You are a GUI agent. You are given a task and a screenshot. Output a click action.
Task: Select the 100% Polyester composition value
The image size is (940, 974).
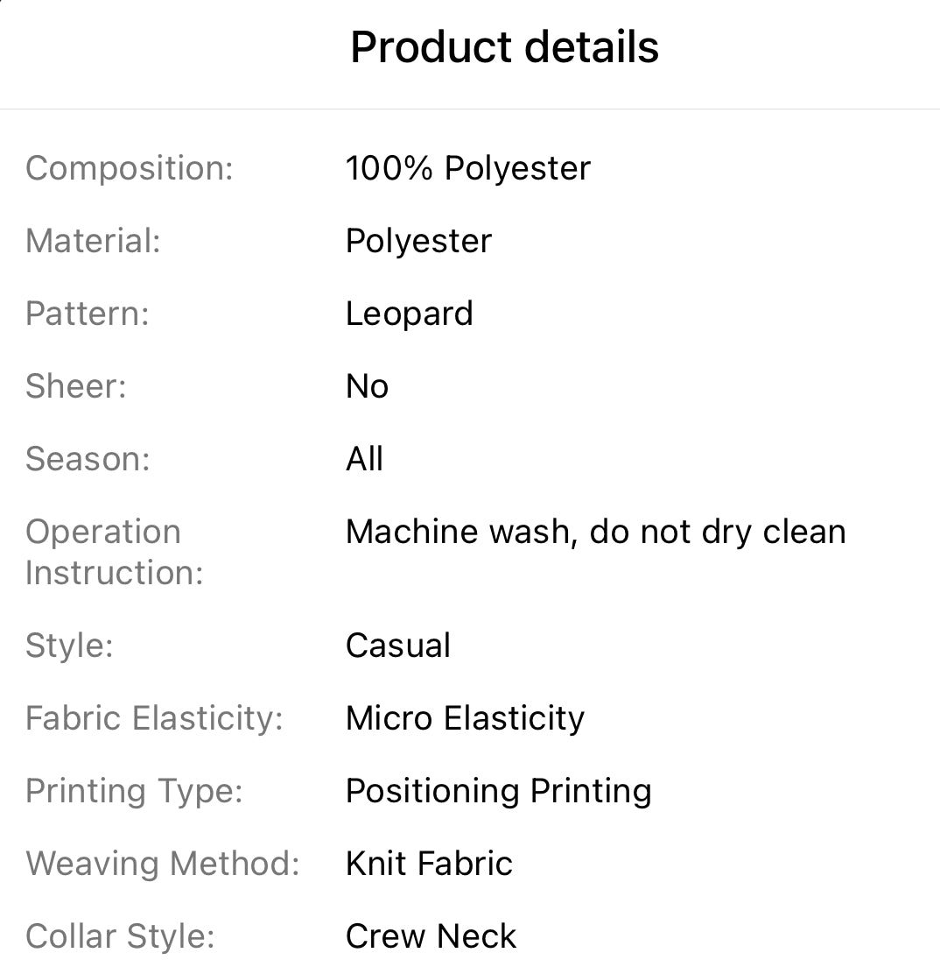point(468,168)
